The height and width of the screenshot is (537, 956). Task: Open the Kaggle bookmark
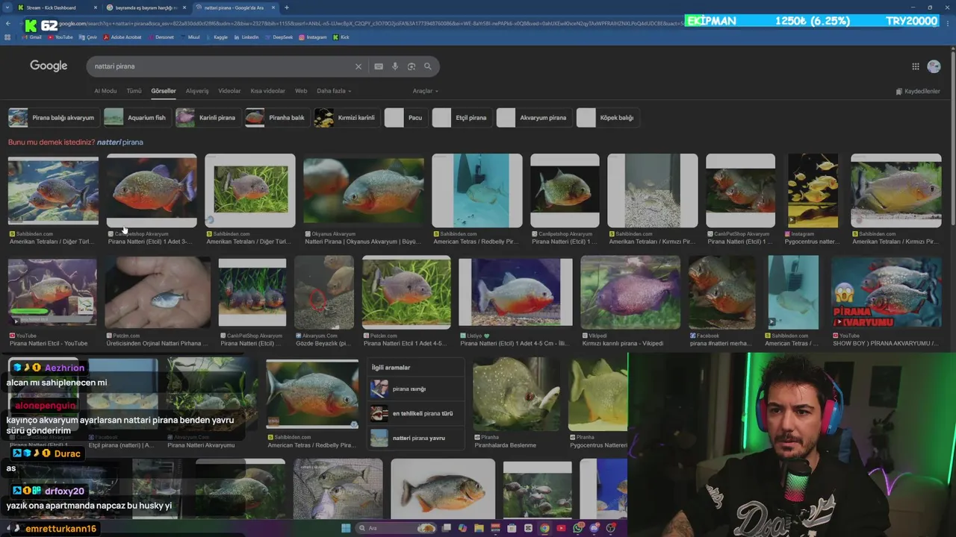coord(217,37)
